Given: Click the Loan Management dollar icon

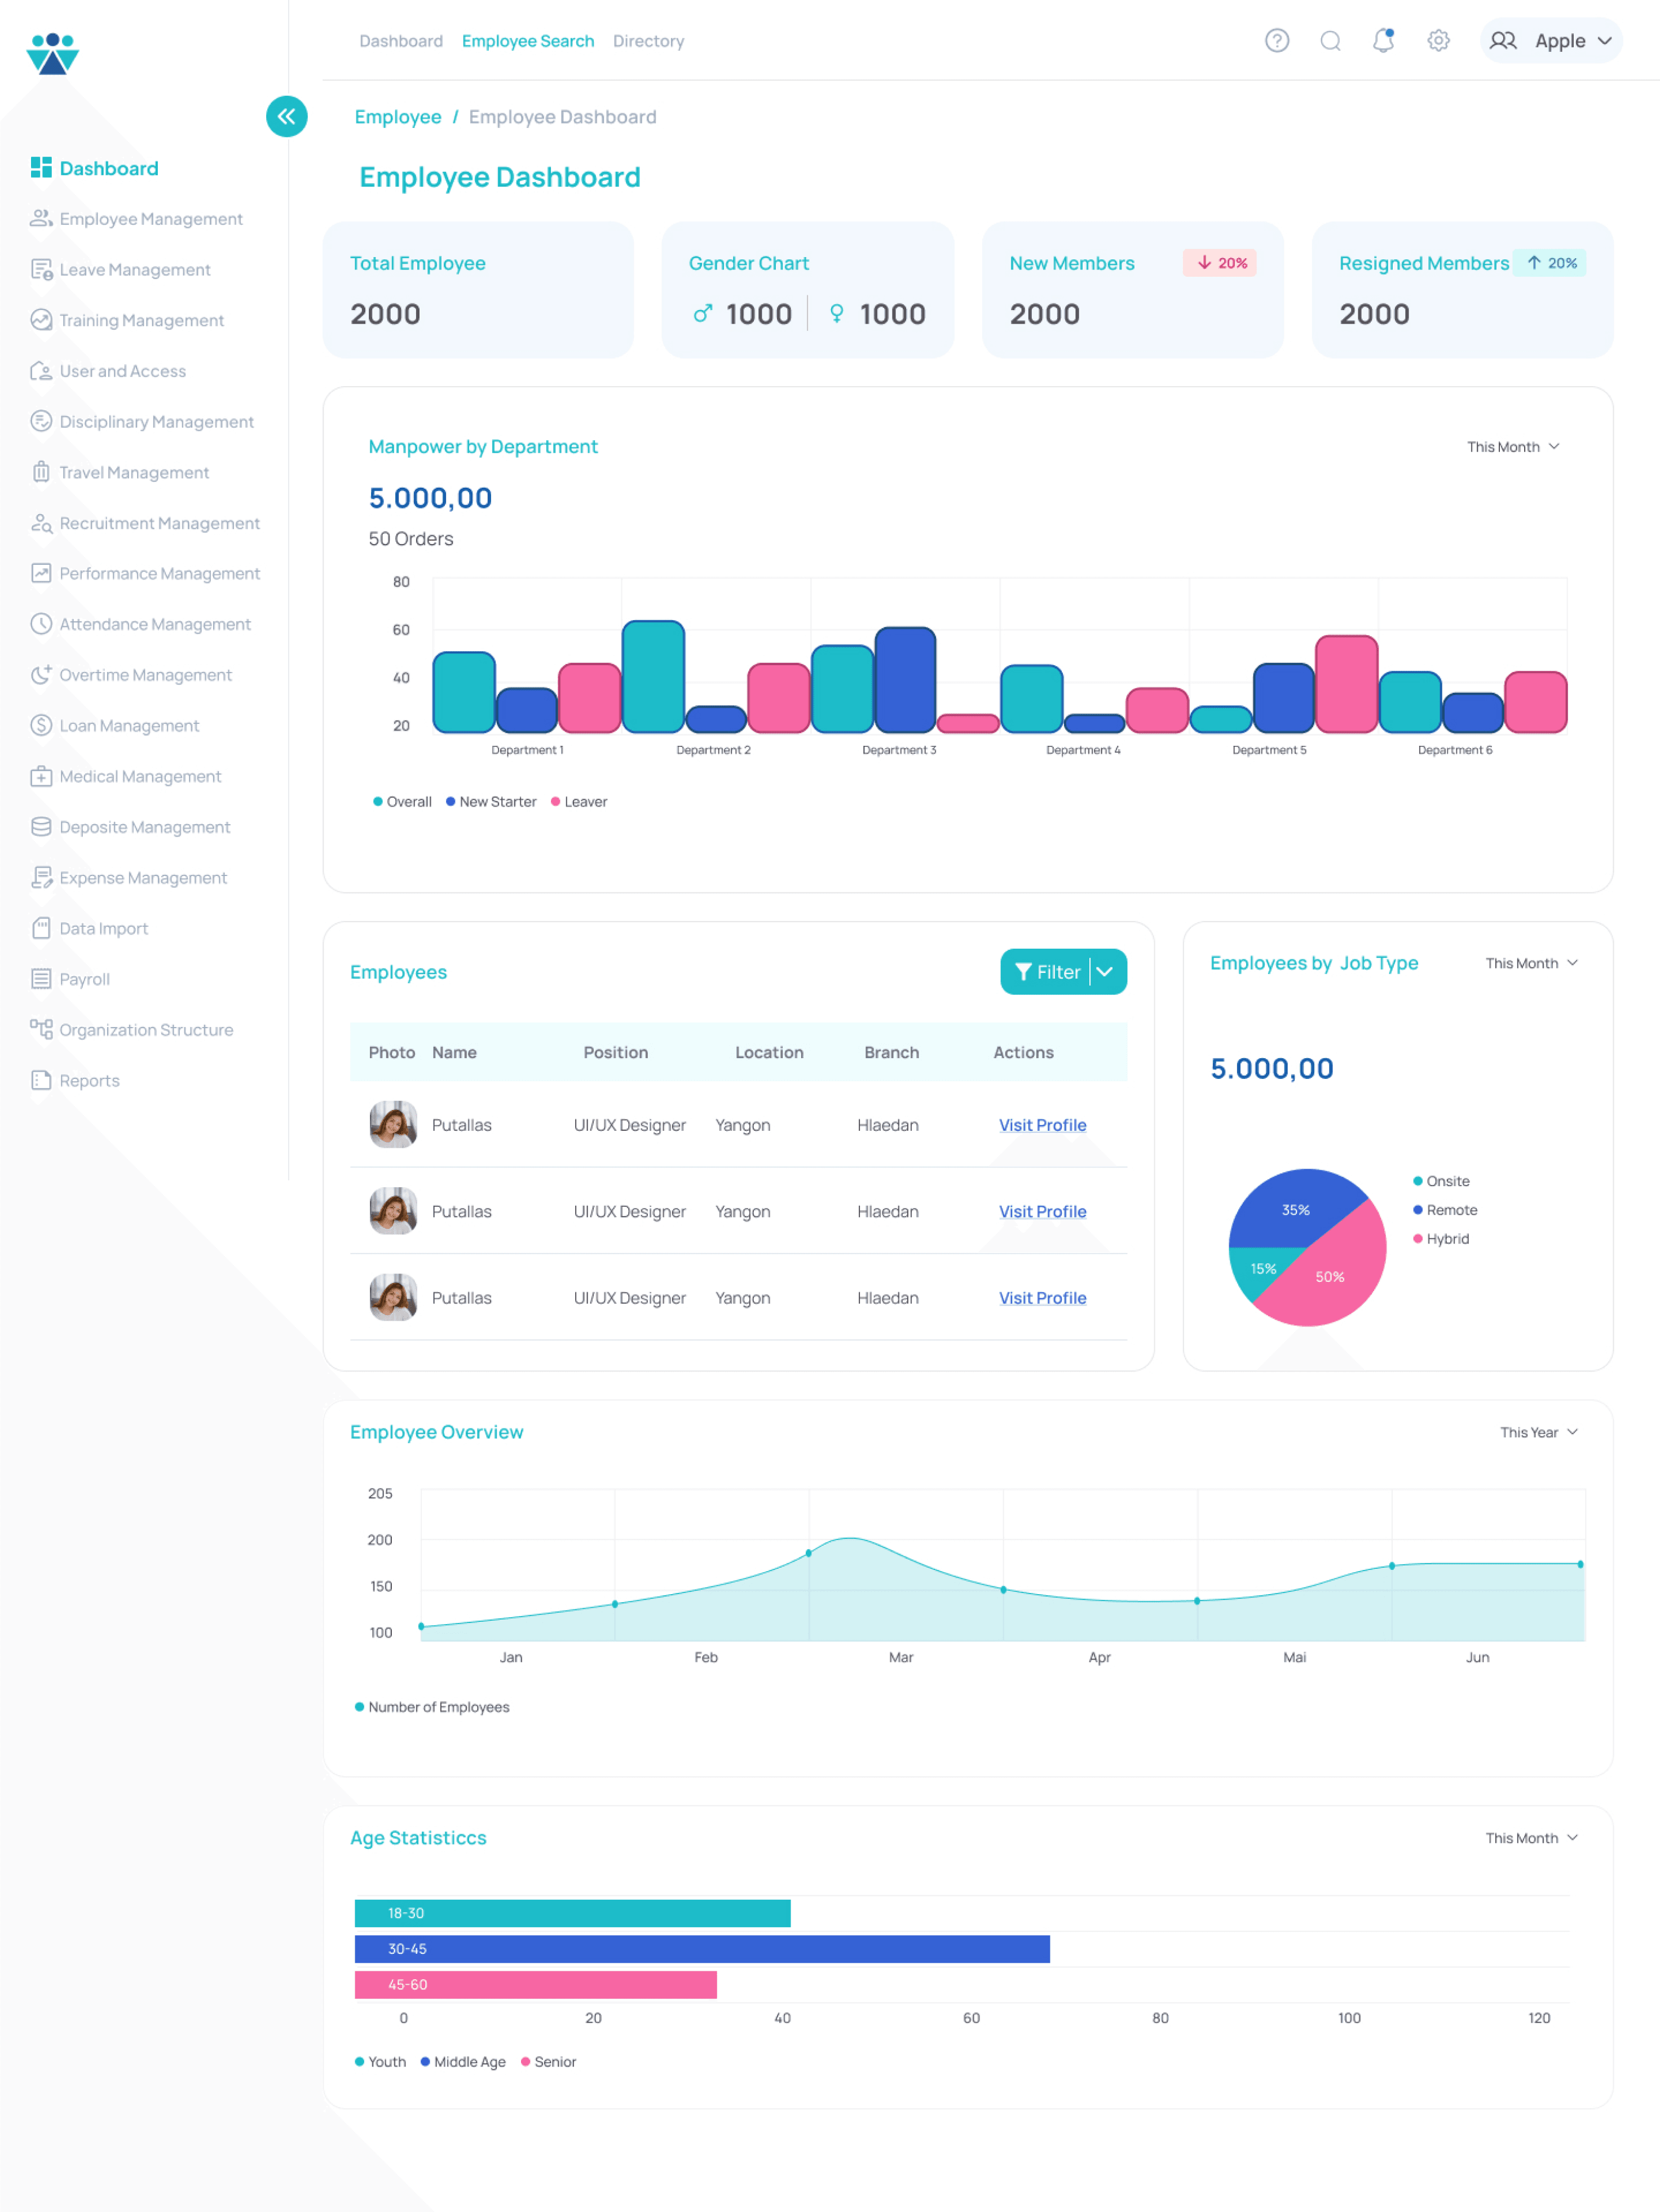Looking at the screenshot, I should [x=41, y=725].
